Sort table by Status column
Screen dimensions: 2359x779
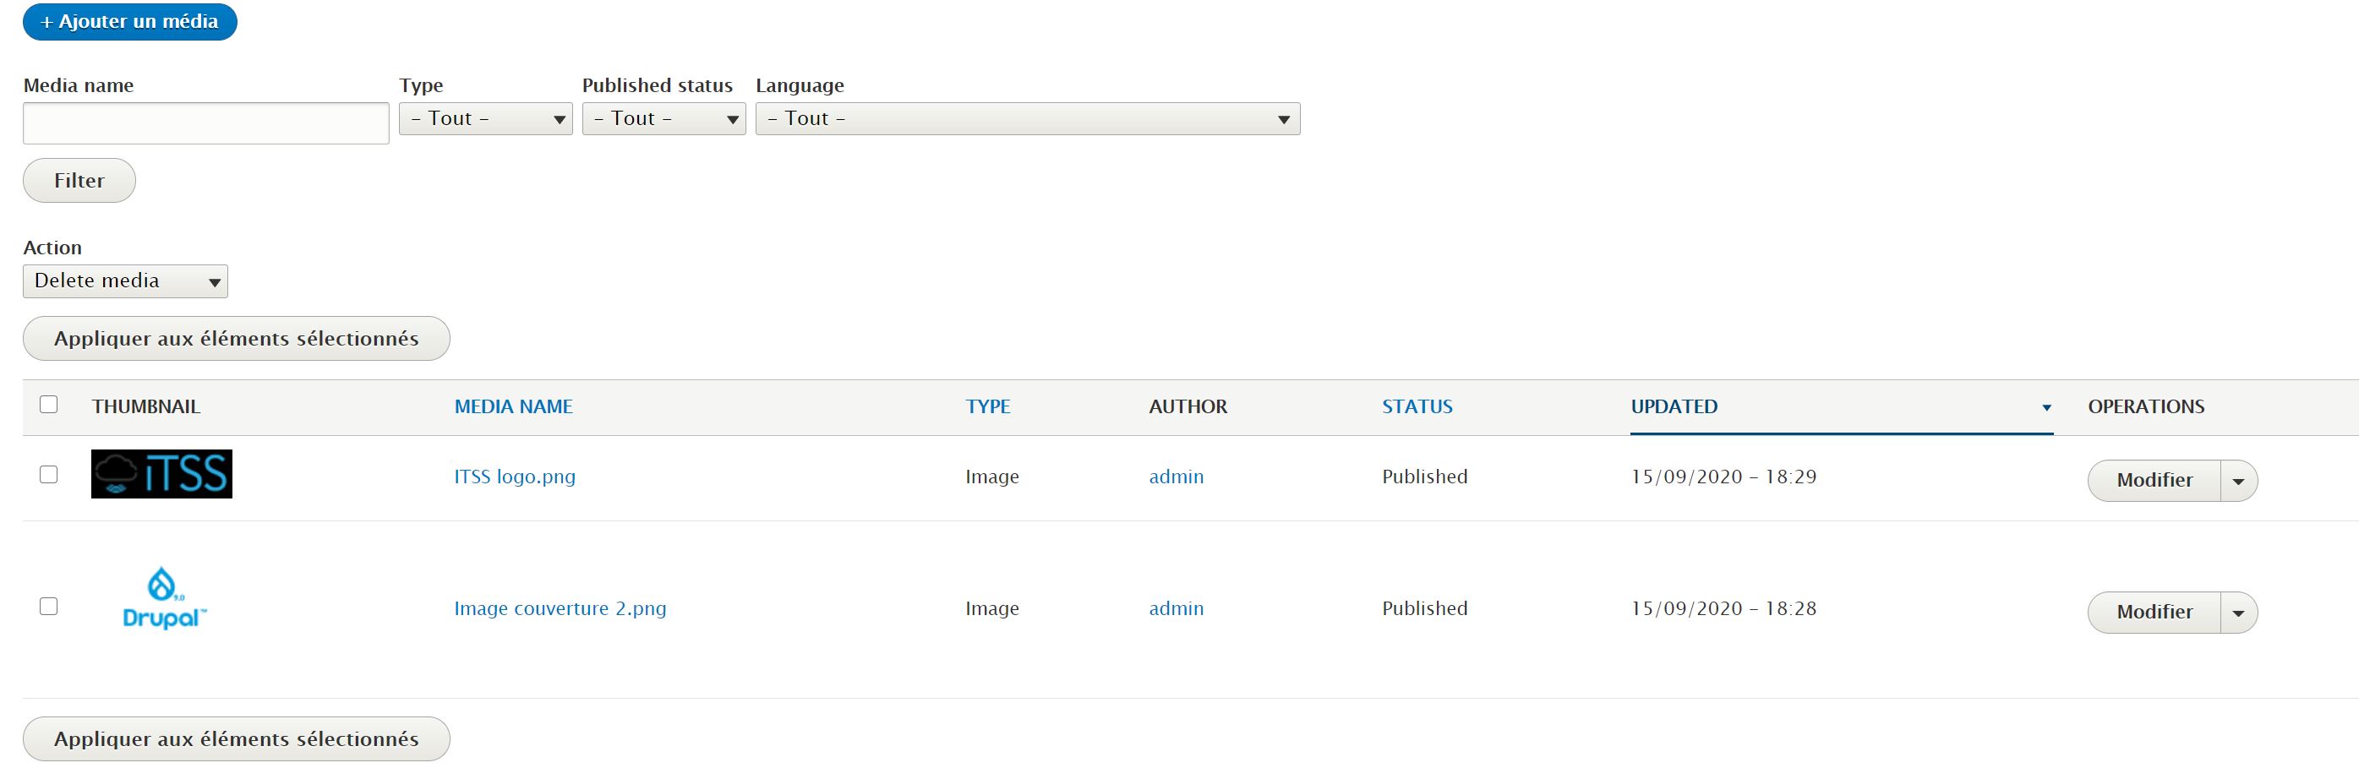(x=1417, y=406)
